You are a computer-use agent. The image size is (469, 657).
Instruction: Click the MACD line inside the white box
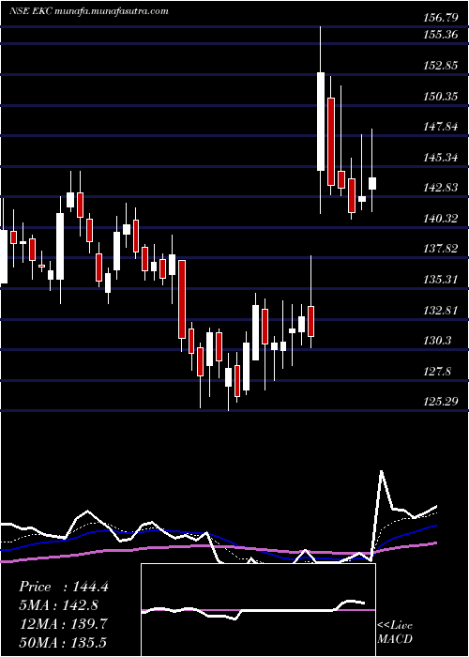pos(253,610)
